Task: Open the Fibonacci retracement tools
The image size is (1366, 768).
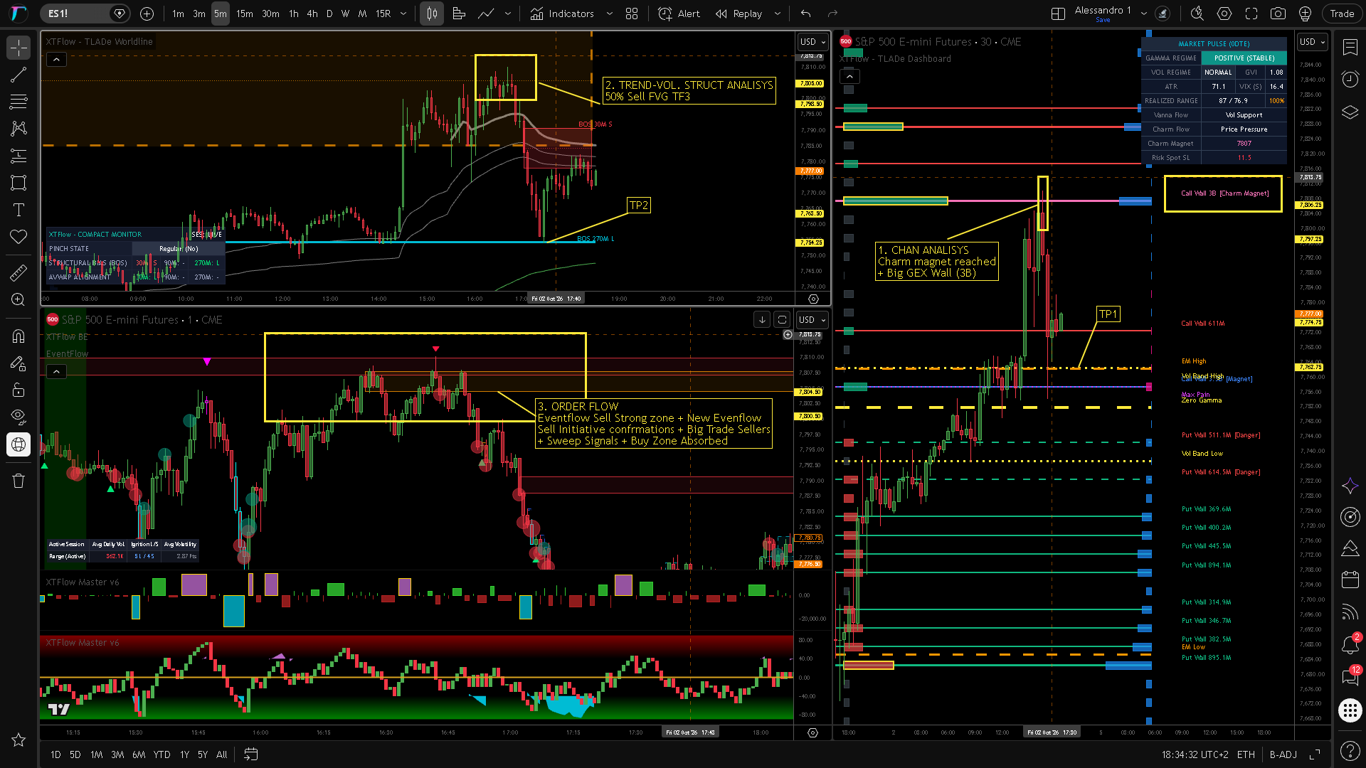Action: pyautogui.click(x=18, y=102)
